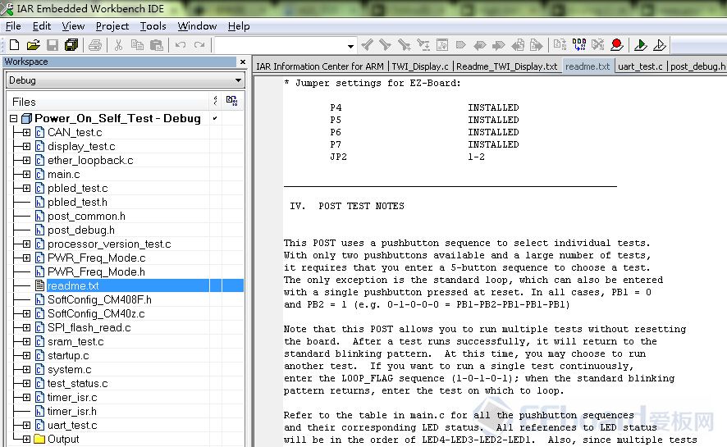The width and height of the screenshot is (727, 447).
Task: Toggle bookmark using the bookmark toolbar icon
Action: [461, 45]
